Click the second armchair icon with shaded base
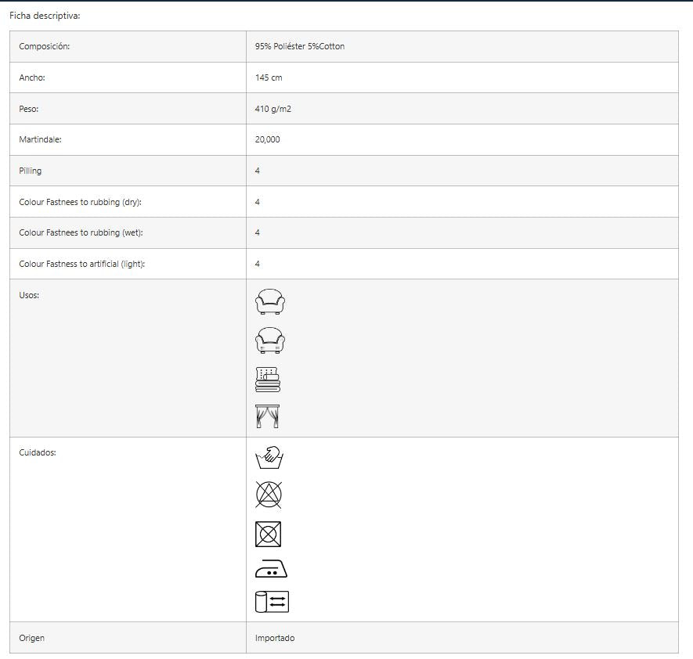Screen dimensions: 693x659 coord(269,340)
